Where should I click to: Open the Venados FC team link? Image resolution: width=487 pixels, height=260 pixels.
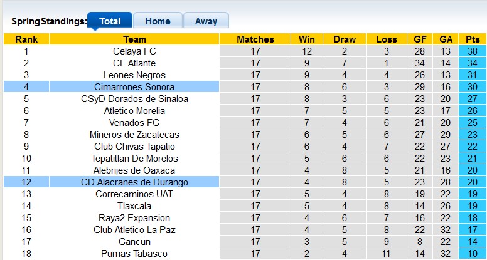click(x=134, y=123)
